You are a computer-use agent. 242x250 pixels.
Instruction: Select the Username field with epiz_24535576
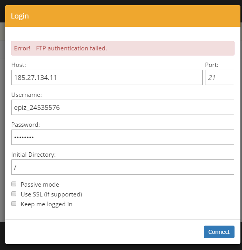click(x=123, y=107)
